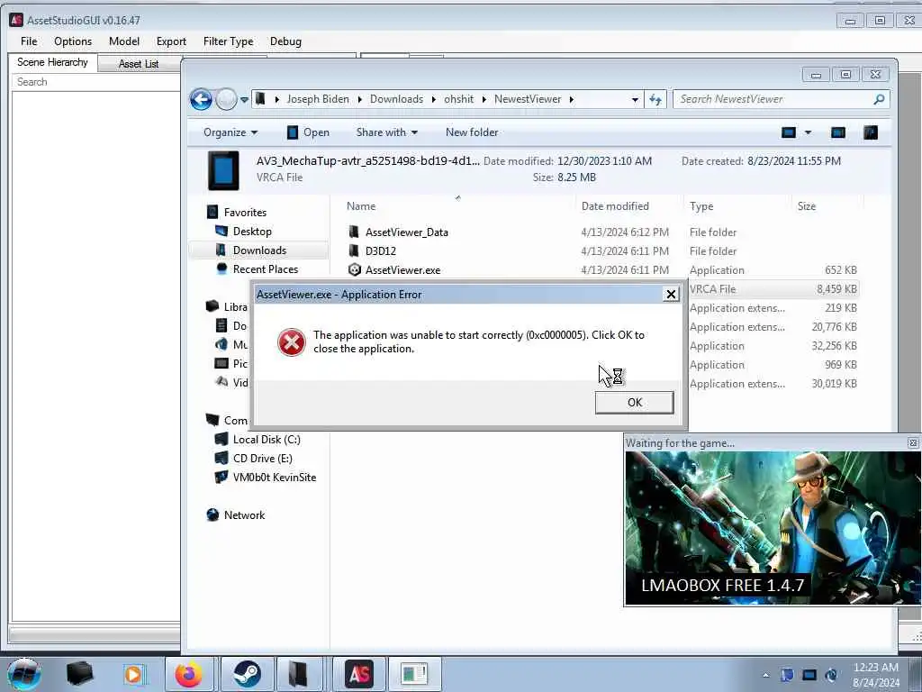Switch to the Asset List tab

tap(138, 64)
